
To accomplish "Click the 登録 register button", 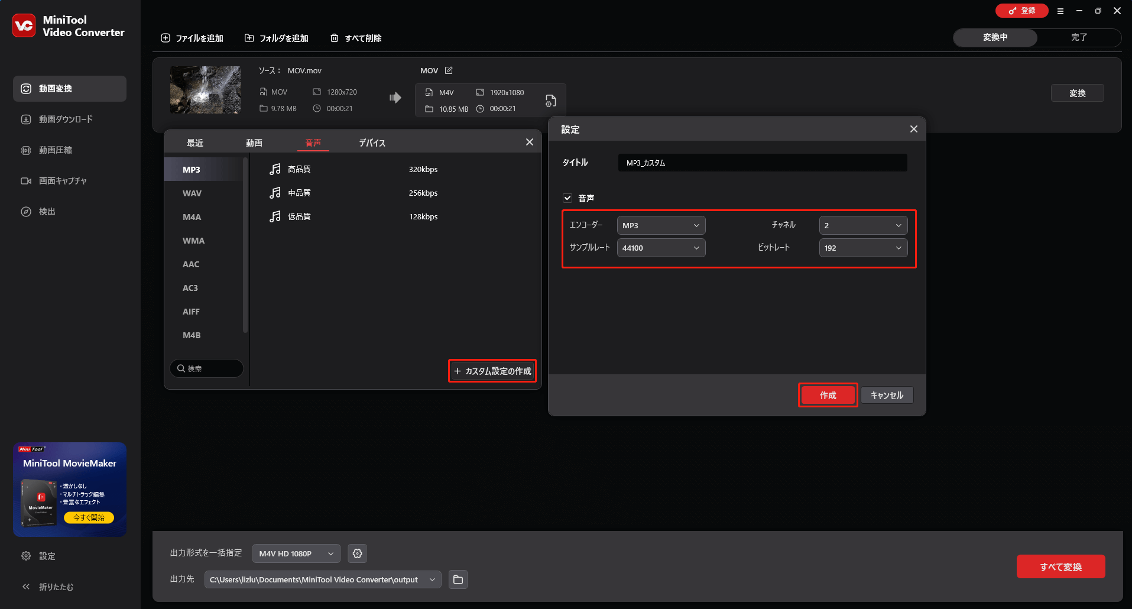I will pos(1022,11).
